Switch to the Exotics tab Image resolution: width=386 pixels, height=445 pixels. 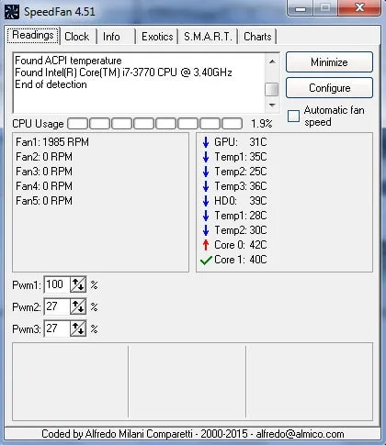click(x=157, y=37)
